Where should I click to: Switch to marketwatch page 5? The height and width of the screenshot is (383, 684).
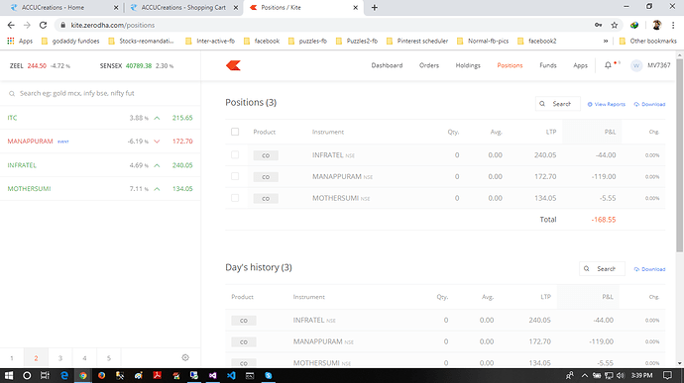(109, 358)
